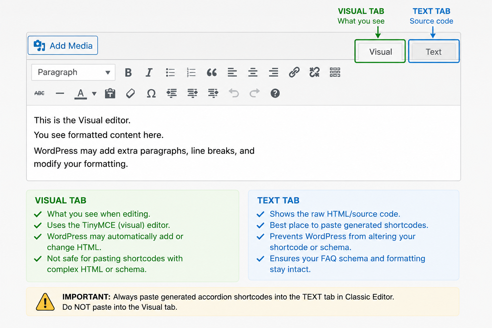Apply strikethrough formatting
Screen dimensions: 492x328
pyautogui.click(x=39, y=93)
